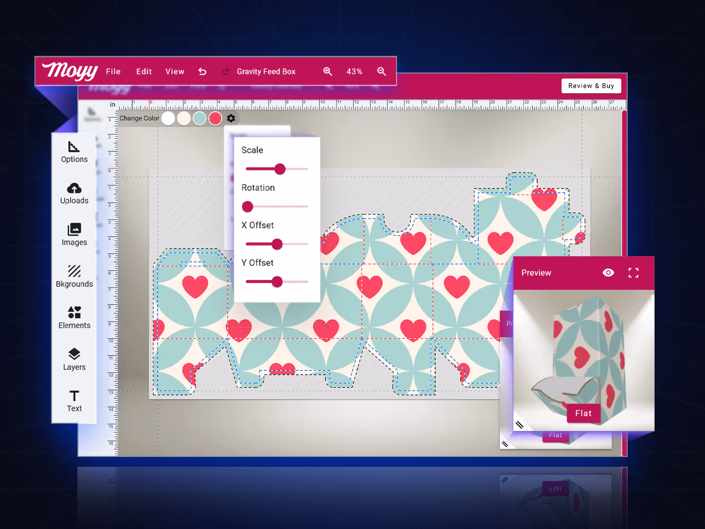Open the 43% zoom level selector
705x529 pixels.
point(354,71)
